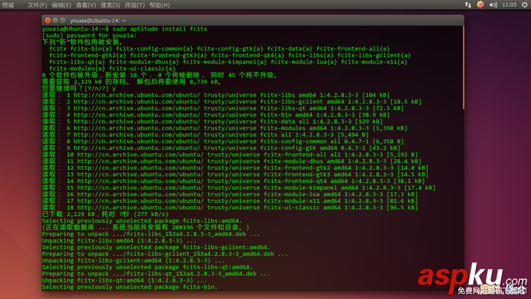The height and width of the screenshot is (299, 531).
Task: Click 'Unpacking fcitx-libs:amd64' line
Action: pos(119,241)
